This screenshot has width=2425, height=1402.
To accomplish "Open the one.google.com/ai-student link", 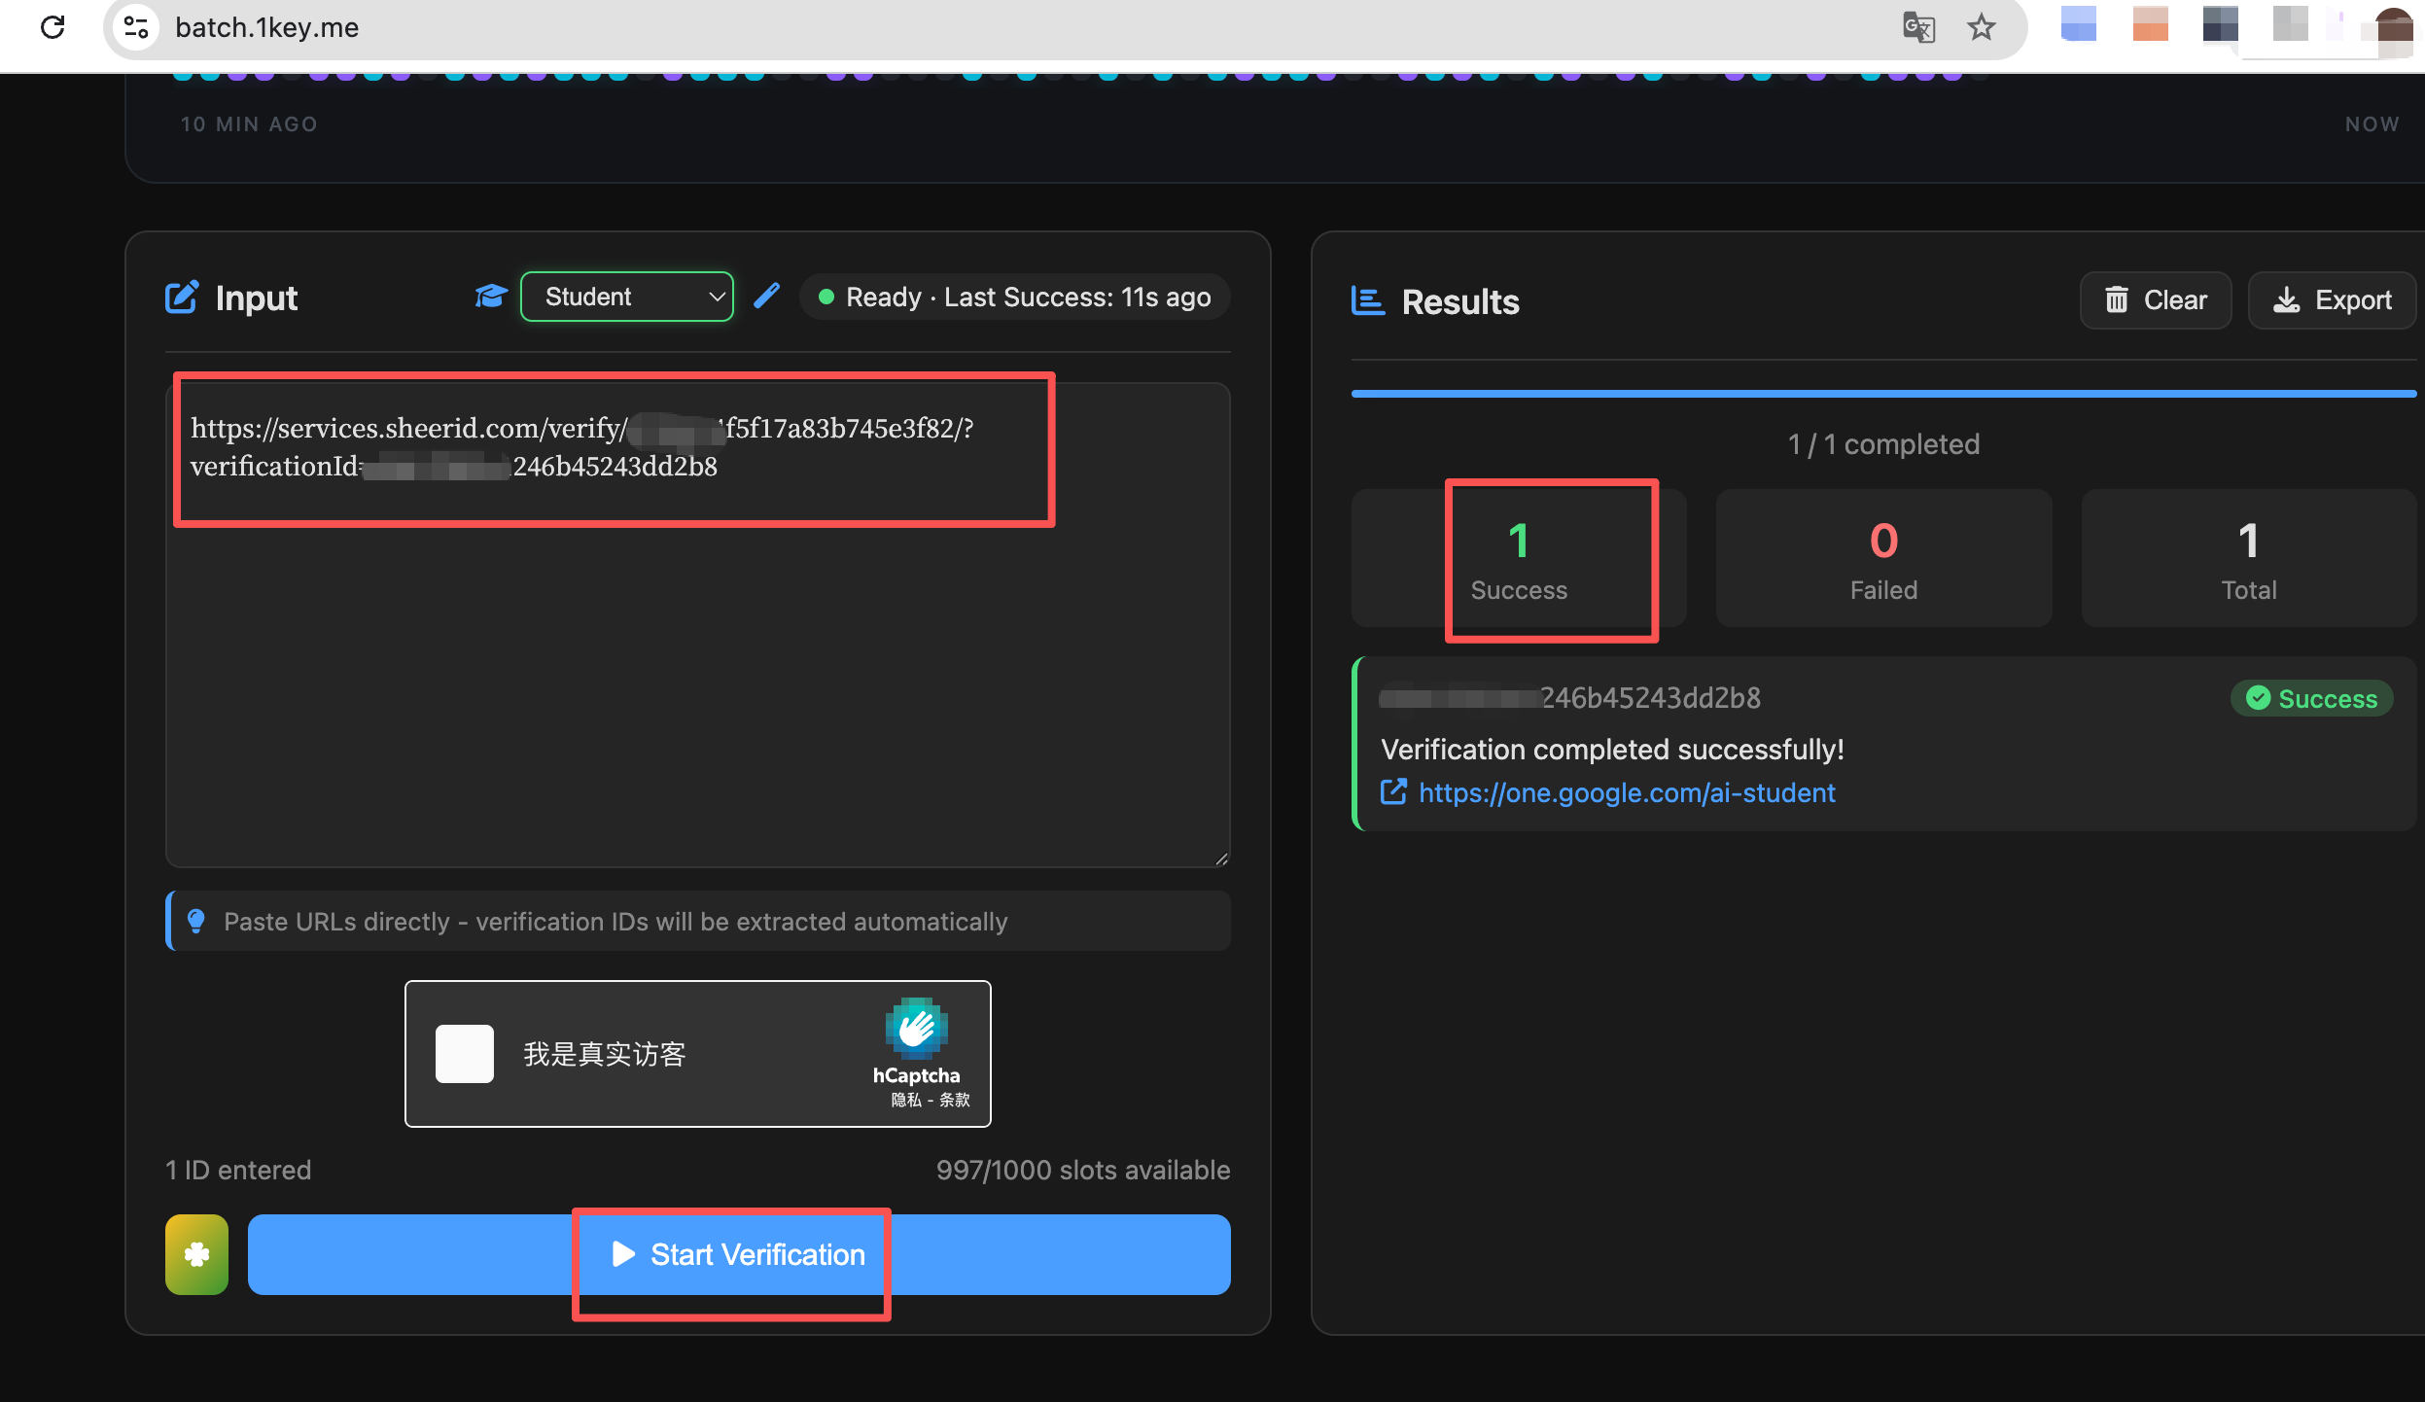I will click(x=1627, y=792).
